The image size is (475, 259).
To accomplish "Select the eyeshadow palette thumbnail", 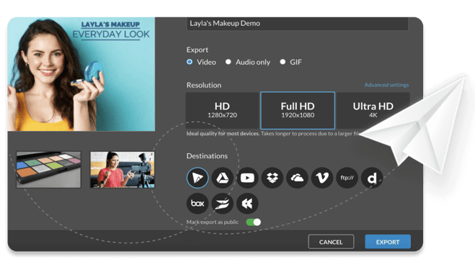I will [x=48, y=170].
